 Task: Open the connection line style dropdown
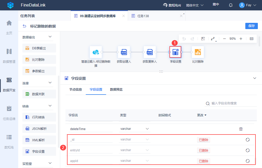[x=213, y=39]
